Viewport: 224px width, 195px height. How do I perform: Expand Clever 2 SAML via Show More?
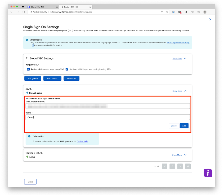pyautogui.click(x=177, y=155)
